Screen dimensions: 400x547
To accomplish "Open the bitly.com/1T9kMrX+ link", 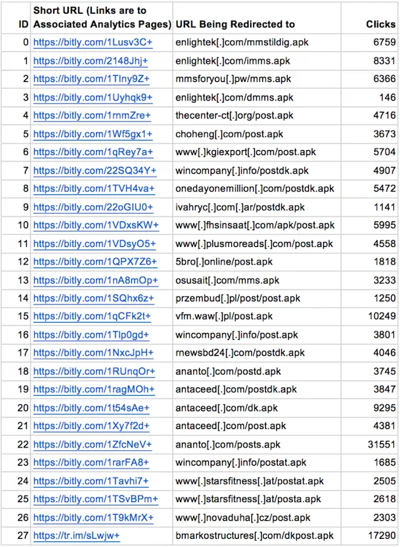I will point(93,518).
